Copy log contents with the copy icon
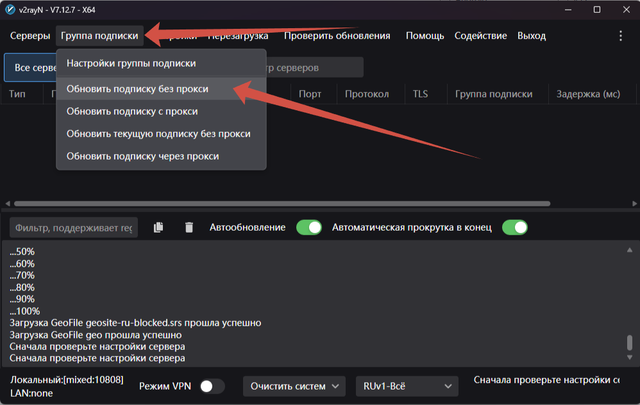Screen dimensions: 640x405 tap(158, 227)
